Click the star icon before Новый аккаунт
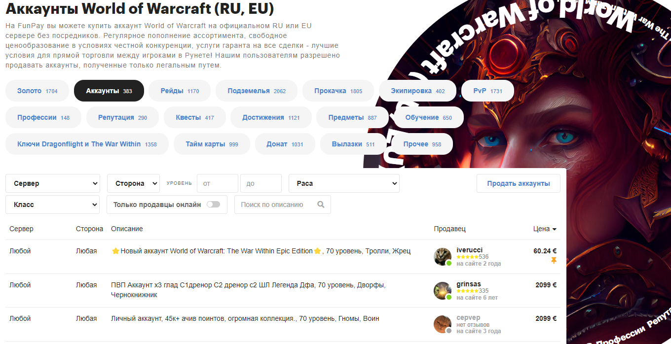 pos(115,251)
